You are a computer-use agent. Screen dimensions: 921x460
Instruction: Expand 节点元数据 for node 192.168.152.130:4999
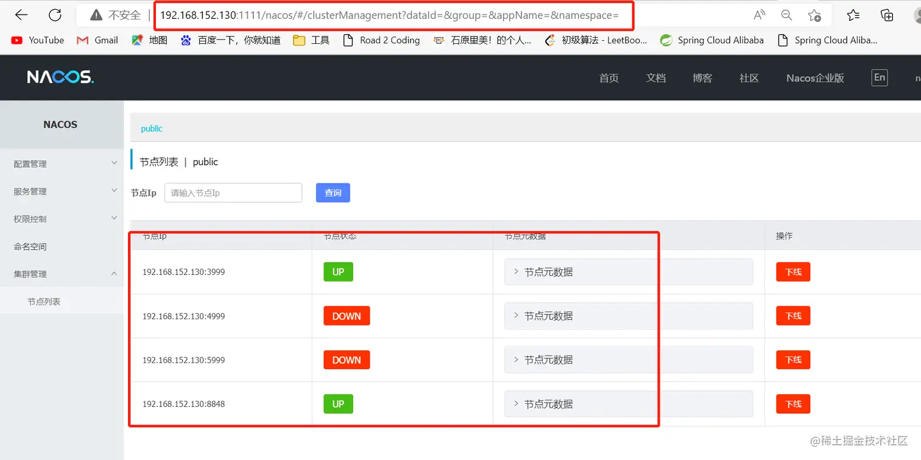[x=629, y=316]
